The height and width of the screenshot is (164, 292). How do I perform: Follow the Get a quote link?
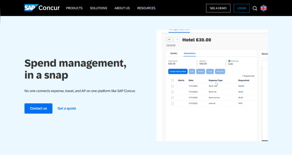[67, 108]
